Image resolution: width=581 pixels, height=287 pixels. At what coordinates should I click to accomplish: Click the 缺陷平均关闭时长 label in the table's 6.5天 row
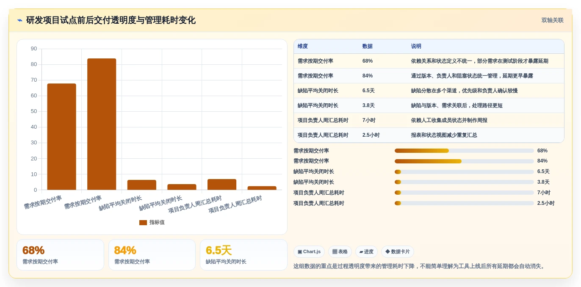pos(318,91)
